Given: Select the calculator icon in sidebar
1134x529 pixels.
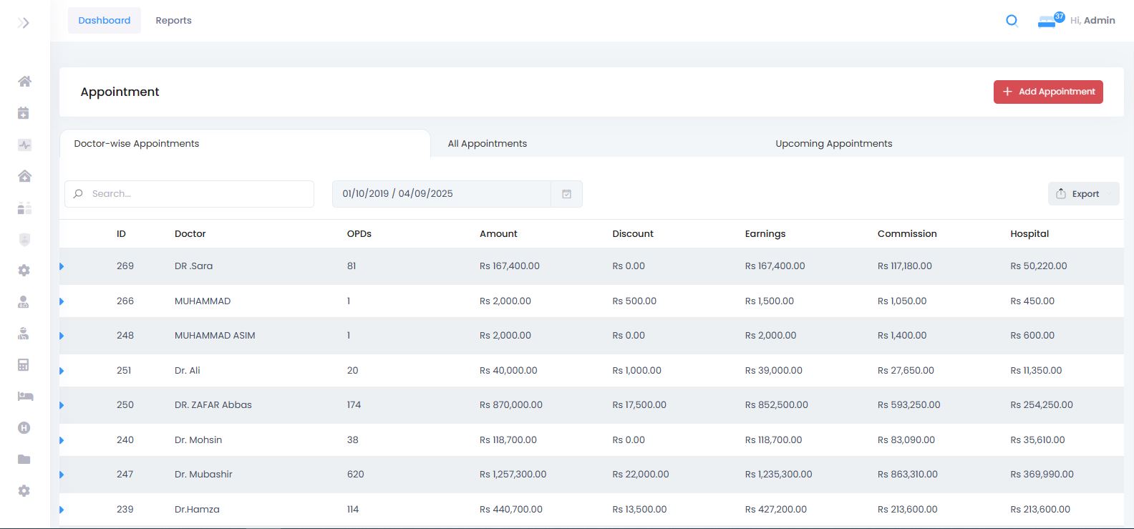Looking at the screenshot, I should 24,365.
